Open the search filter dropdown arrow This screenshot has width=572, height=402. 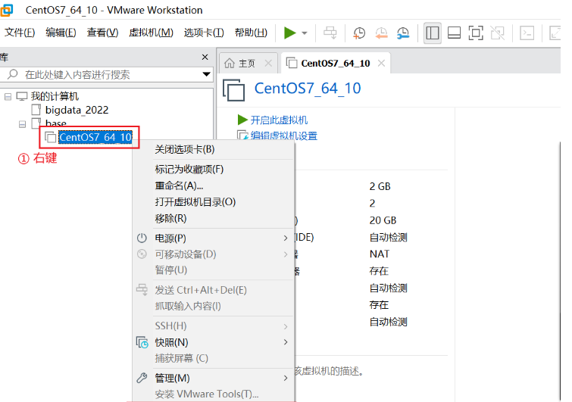(207, 74)
